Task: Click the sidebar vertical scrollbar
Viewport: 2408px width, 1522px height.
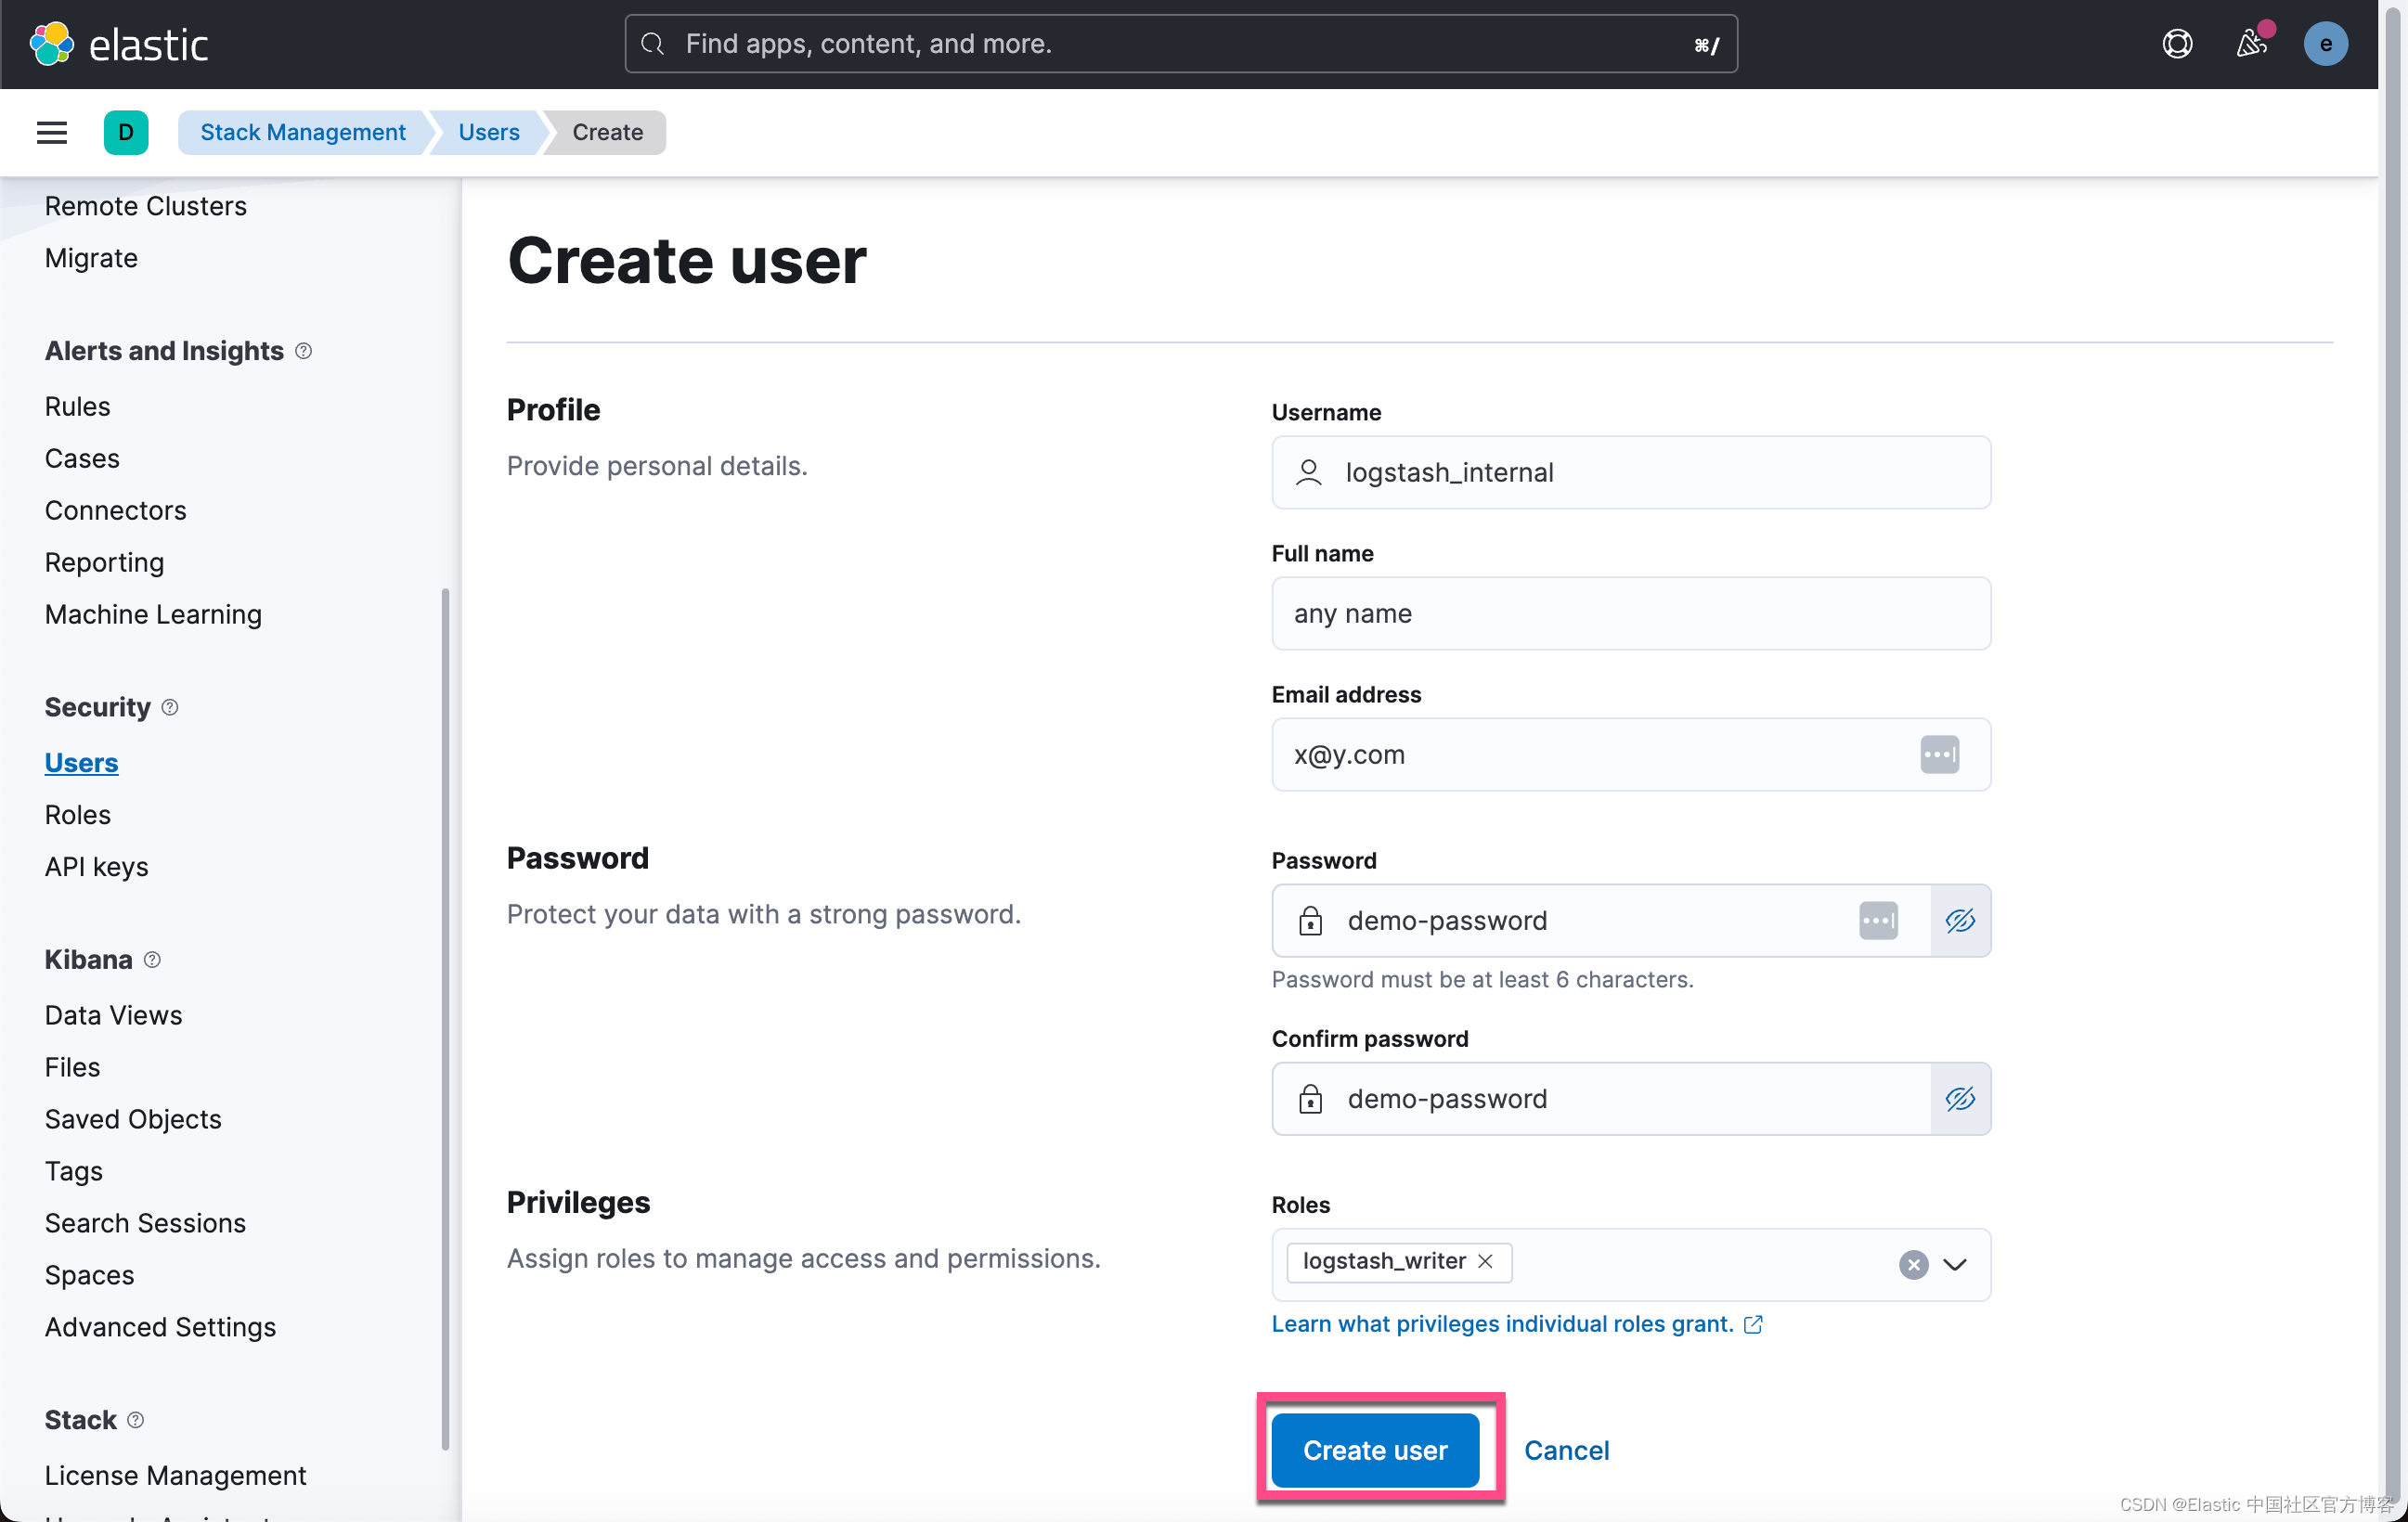Action: tap(445, 1018)
